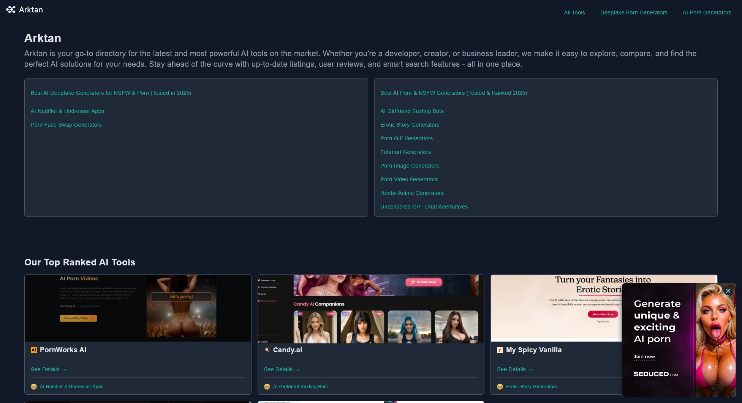Image resolution: width=742 pixels, height=403 pixels.
Task: Open Best AI Deepfake Generators for NSFW link
Action: pyautogui.click(x=111, y=93)
